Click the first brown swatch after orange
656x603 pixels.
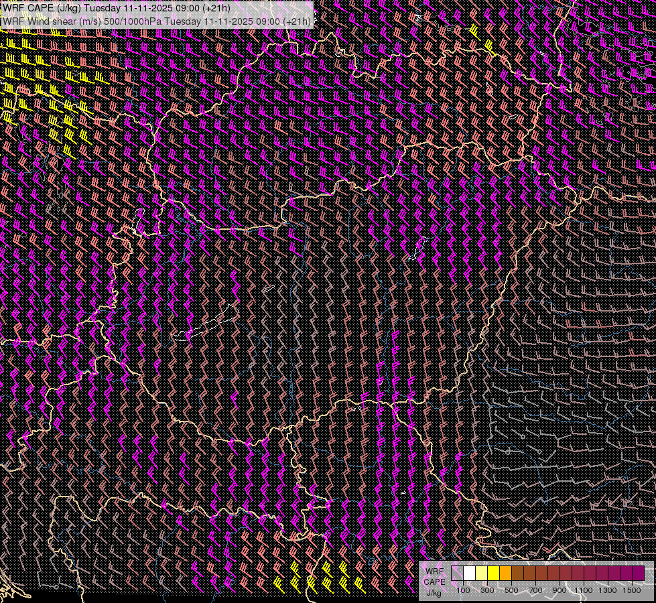coord(517,574)
